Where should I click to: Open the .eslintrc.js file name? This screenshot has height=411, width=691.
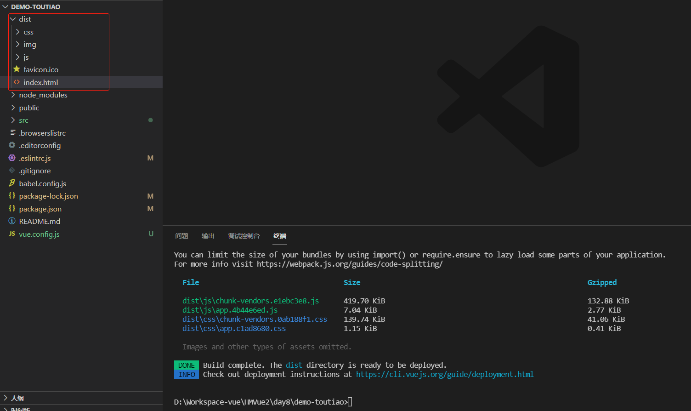point(35,159)
